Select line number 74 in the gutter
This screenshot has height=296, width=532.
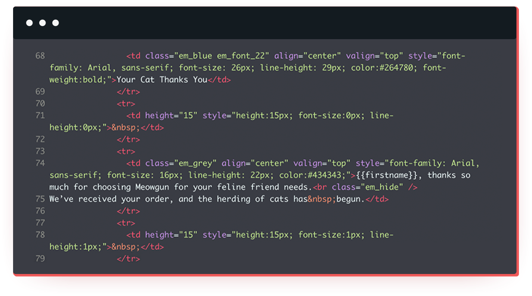40,163
